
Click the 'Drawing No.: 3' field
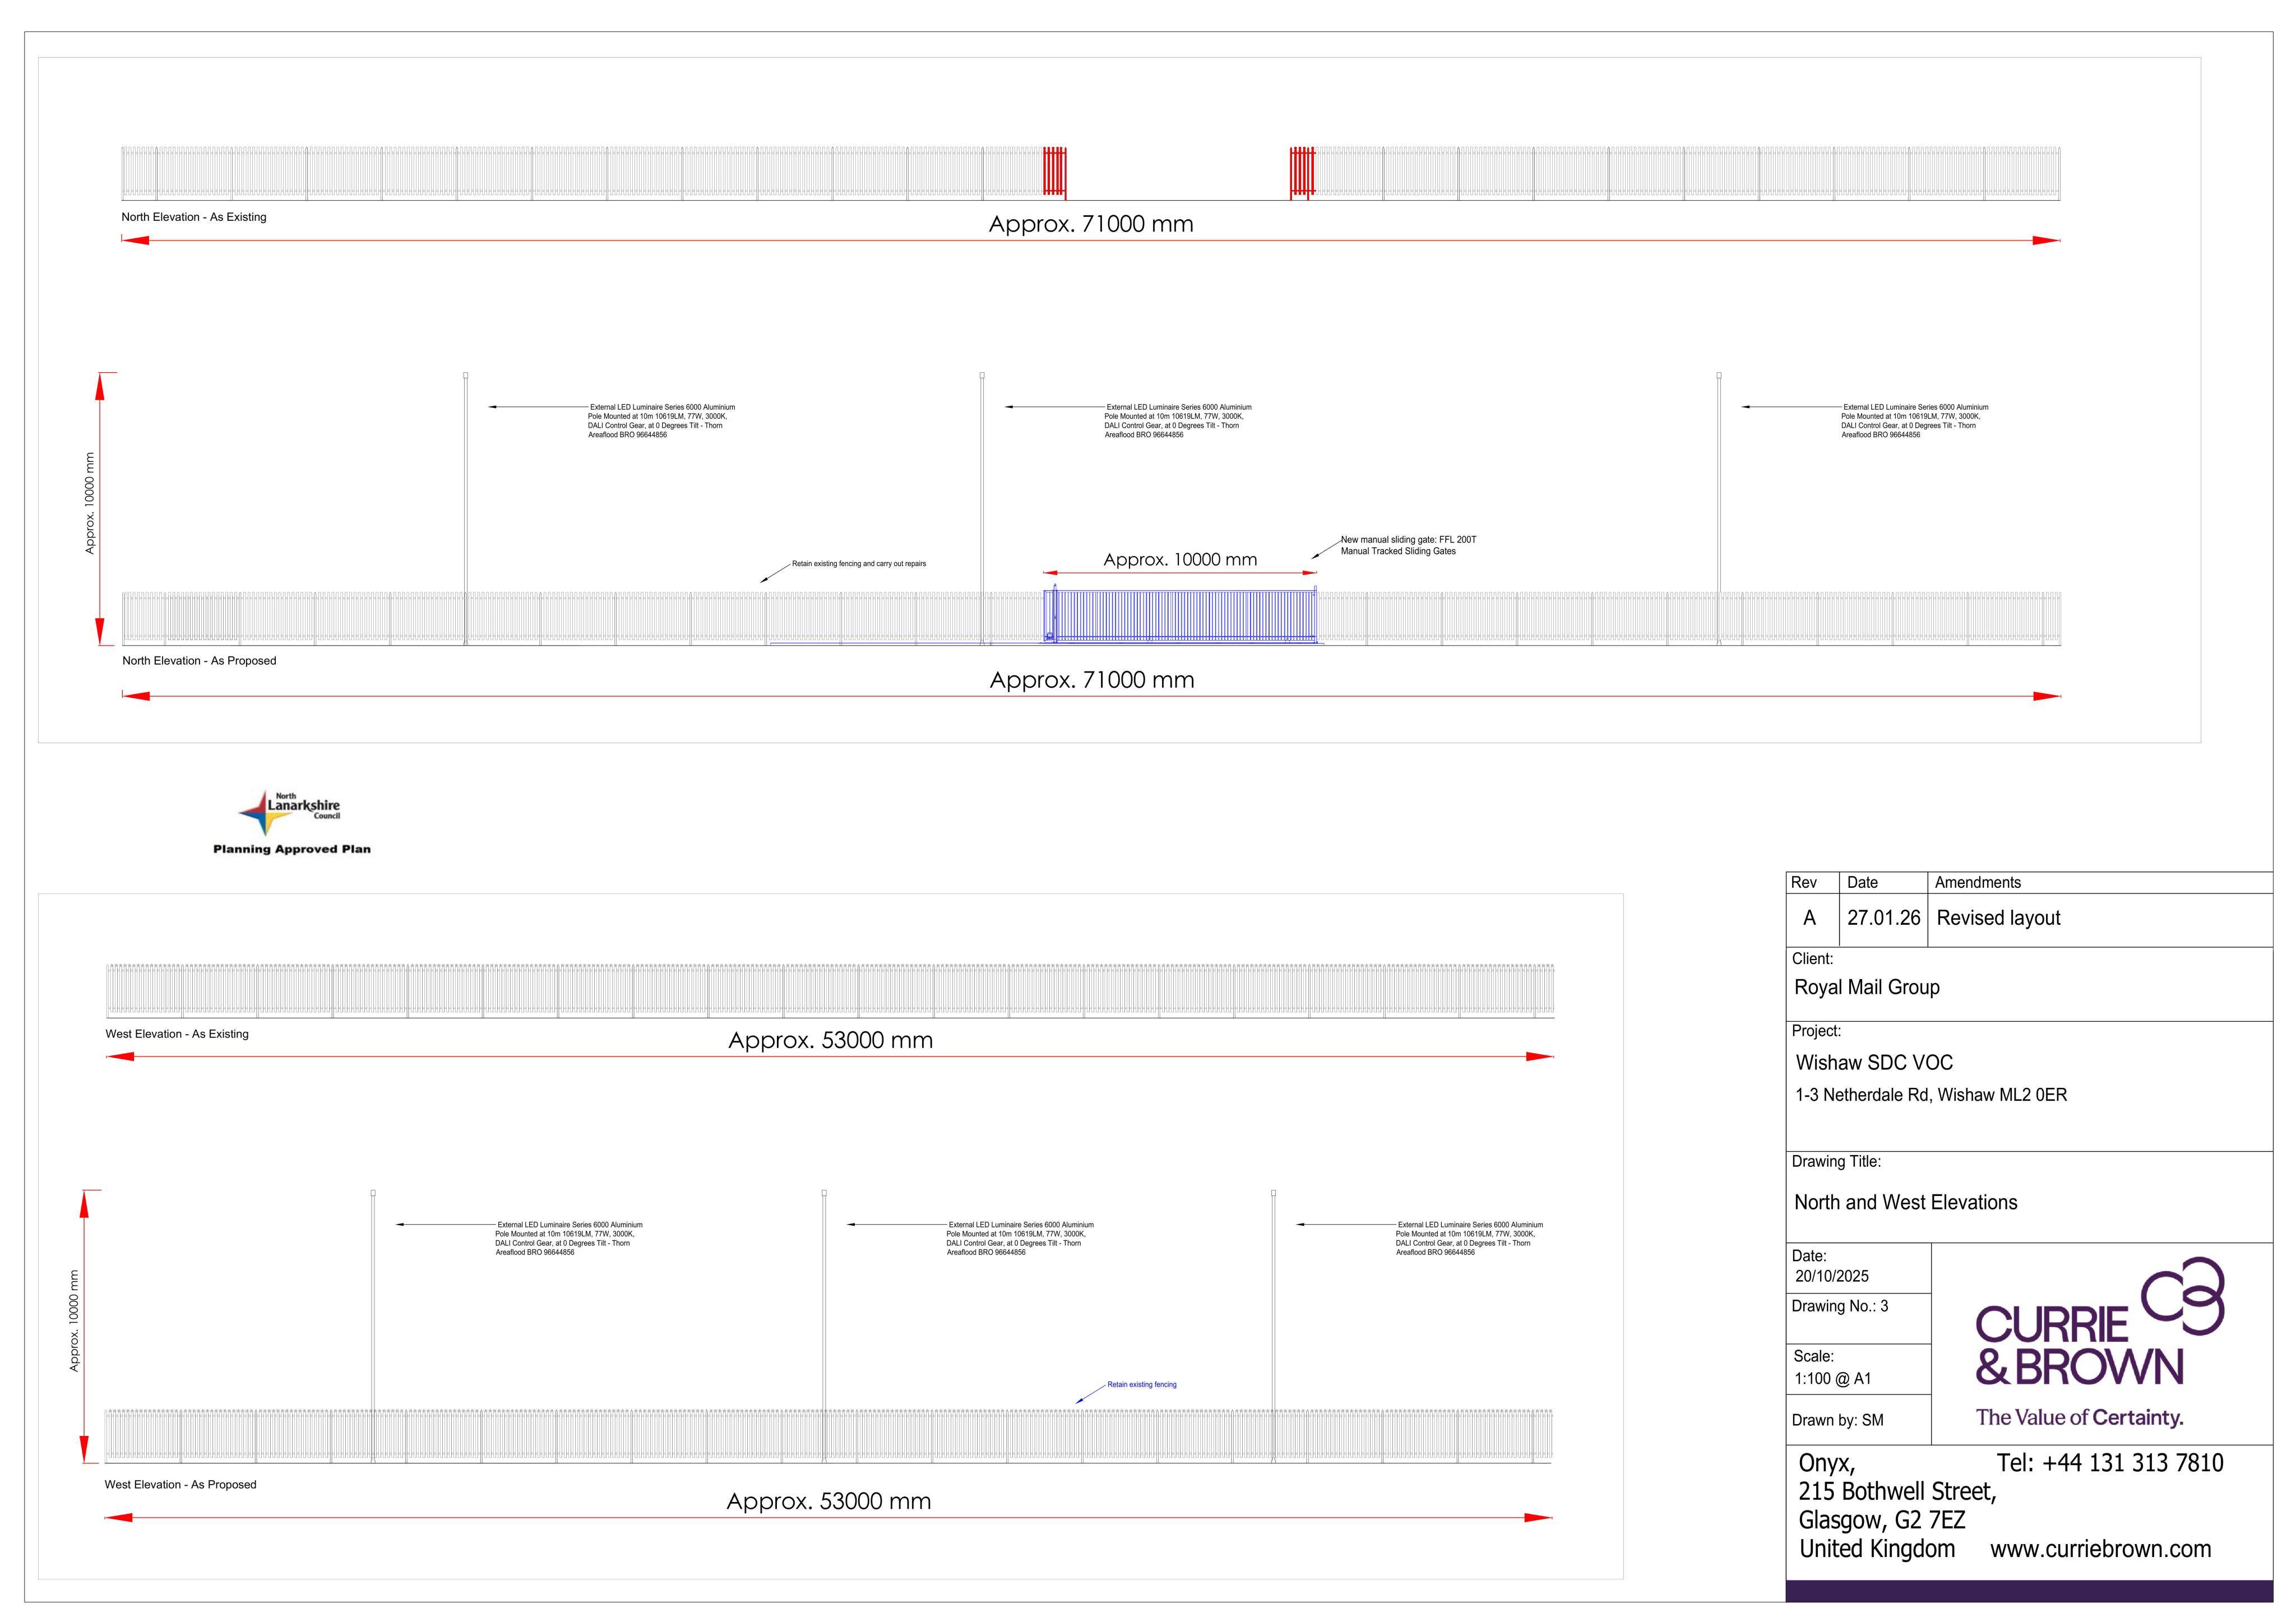[x=1840, y=1307]
